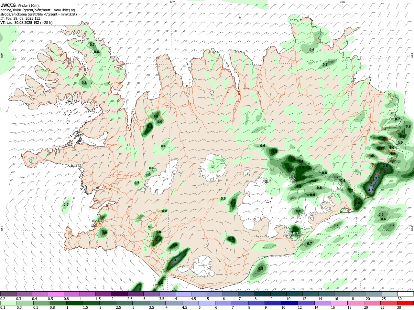Screen dimensions: 414x310
Task: Select the 0.6 value beside 0.7 in Westfjords
Action: [x=96, y=52]
